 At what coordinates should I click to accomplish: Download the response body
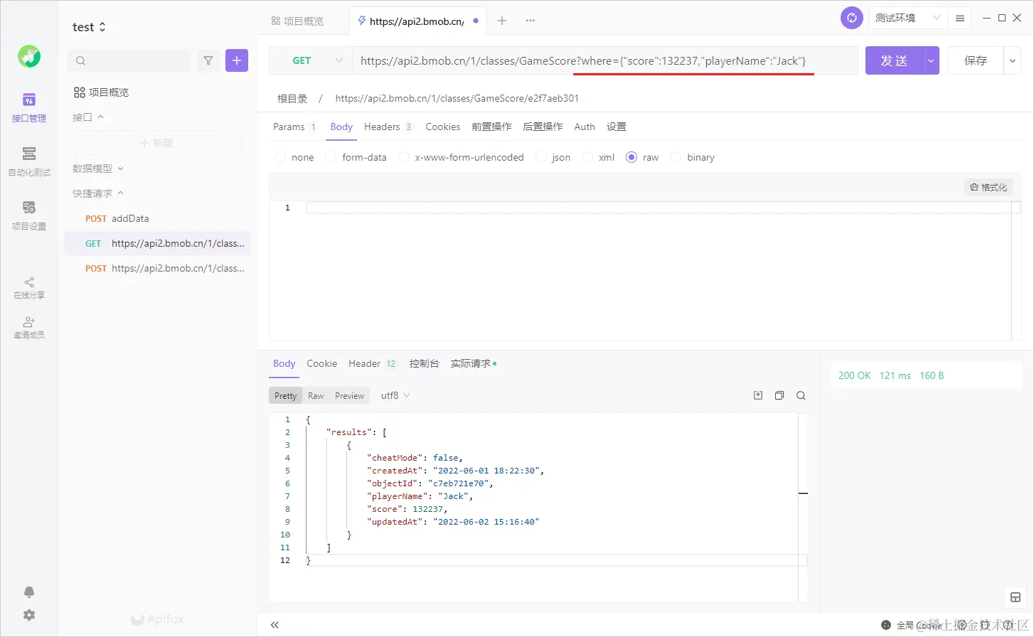pos(758,395)
